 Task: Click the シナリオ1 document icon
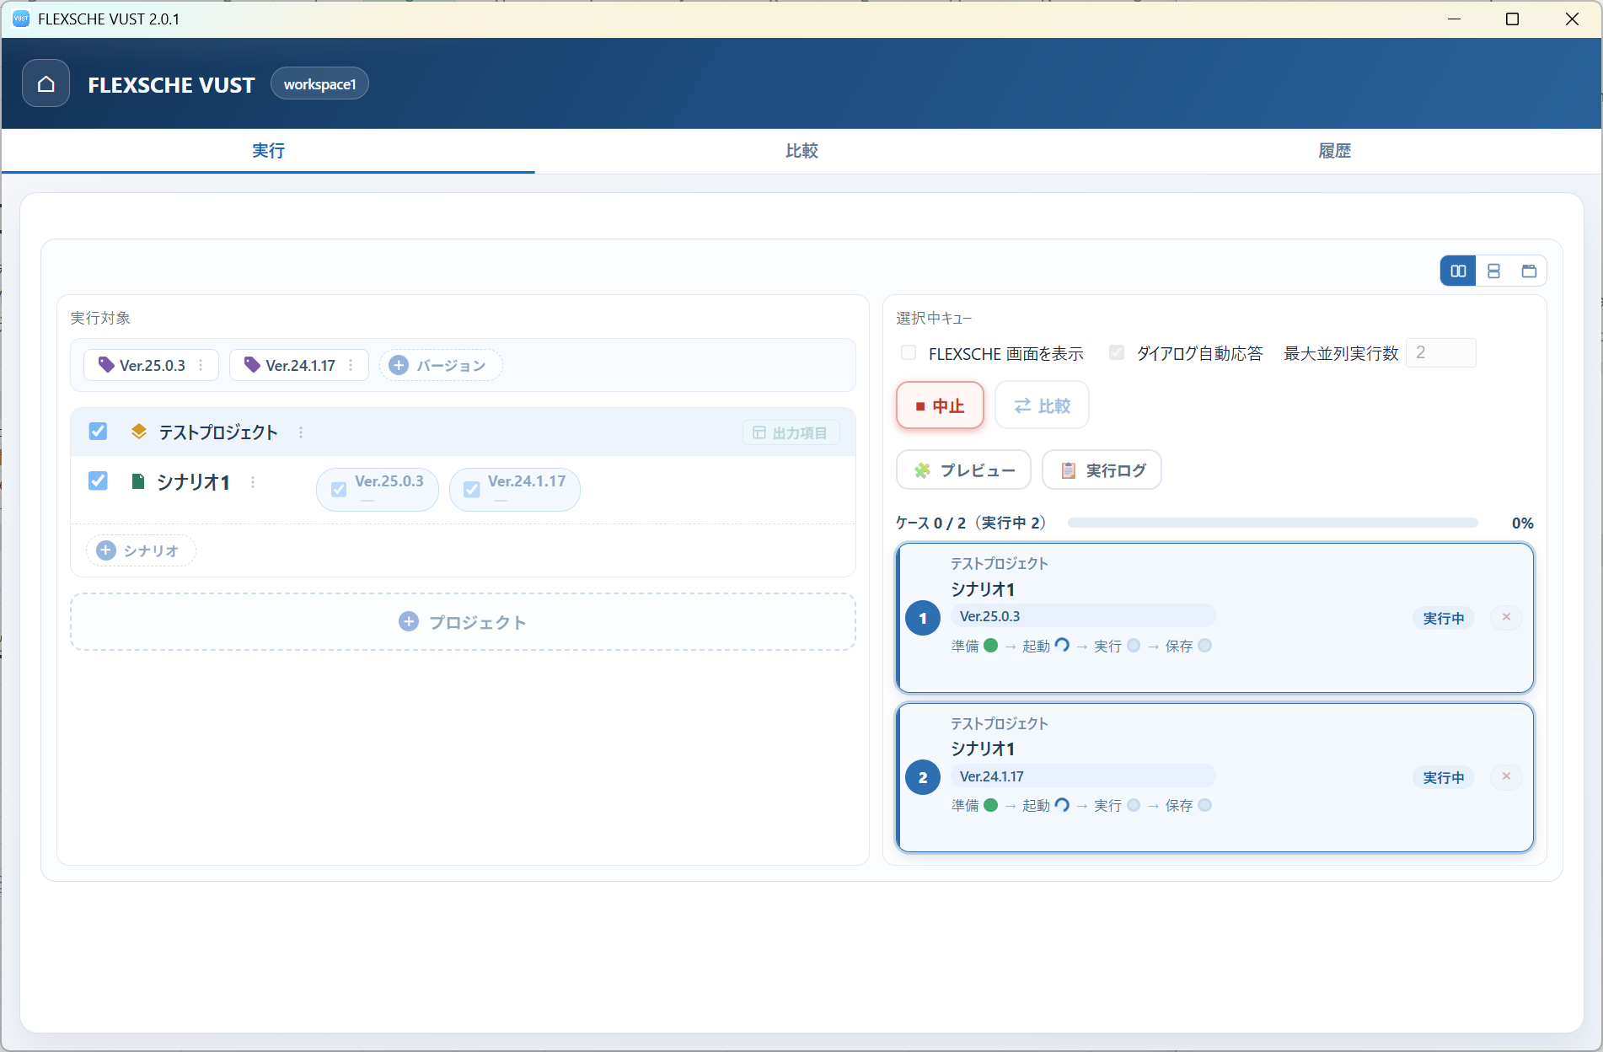tap(138, 481)
